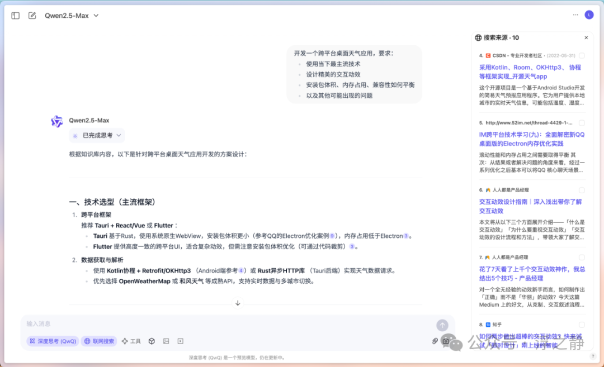Tick the checkbox for source 8 知乎

(582, 325)
